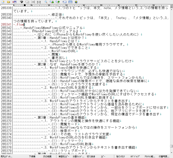The width and height of the screenshot is (173, 158).
Task: Click the 秀丸エディタ function key button
Action: click(7, 157)
